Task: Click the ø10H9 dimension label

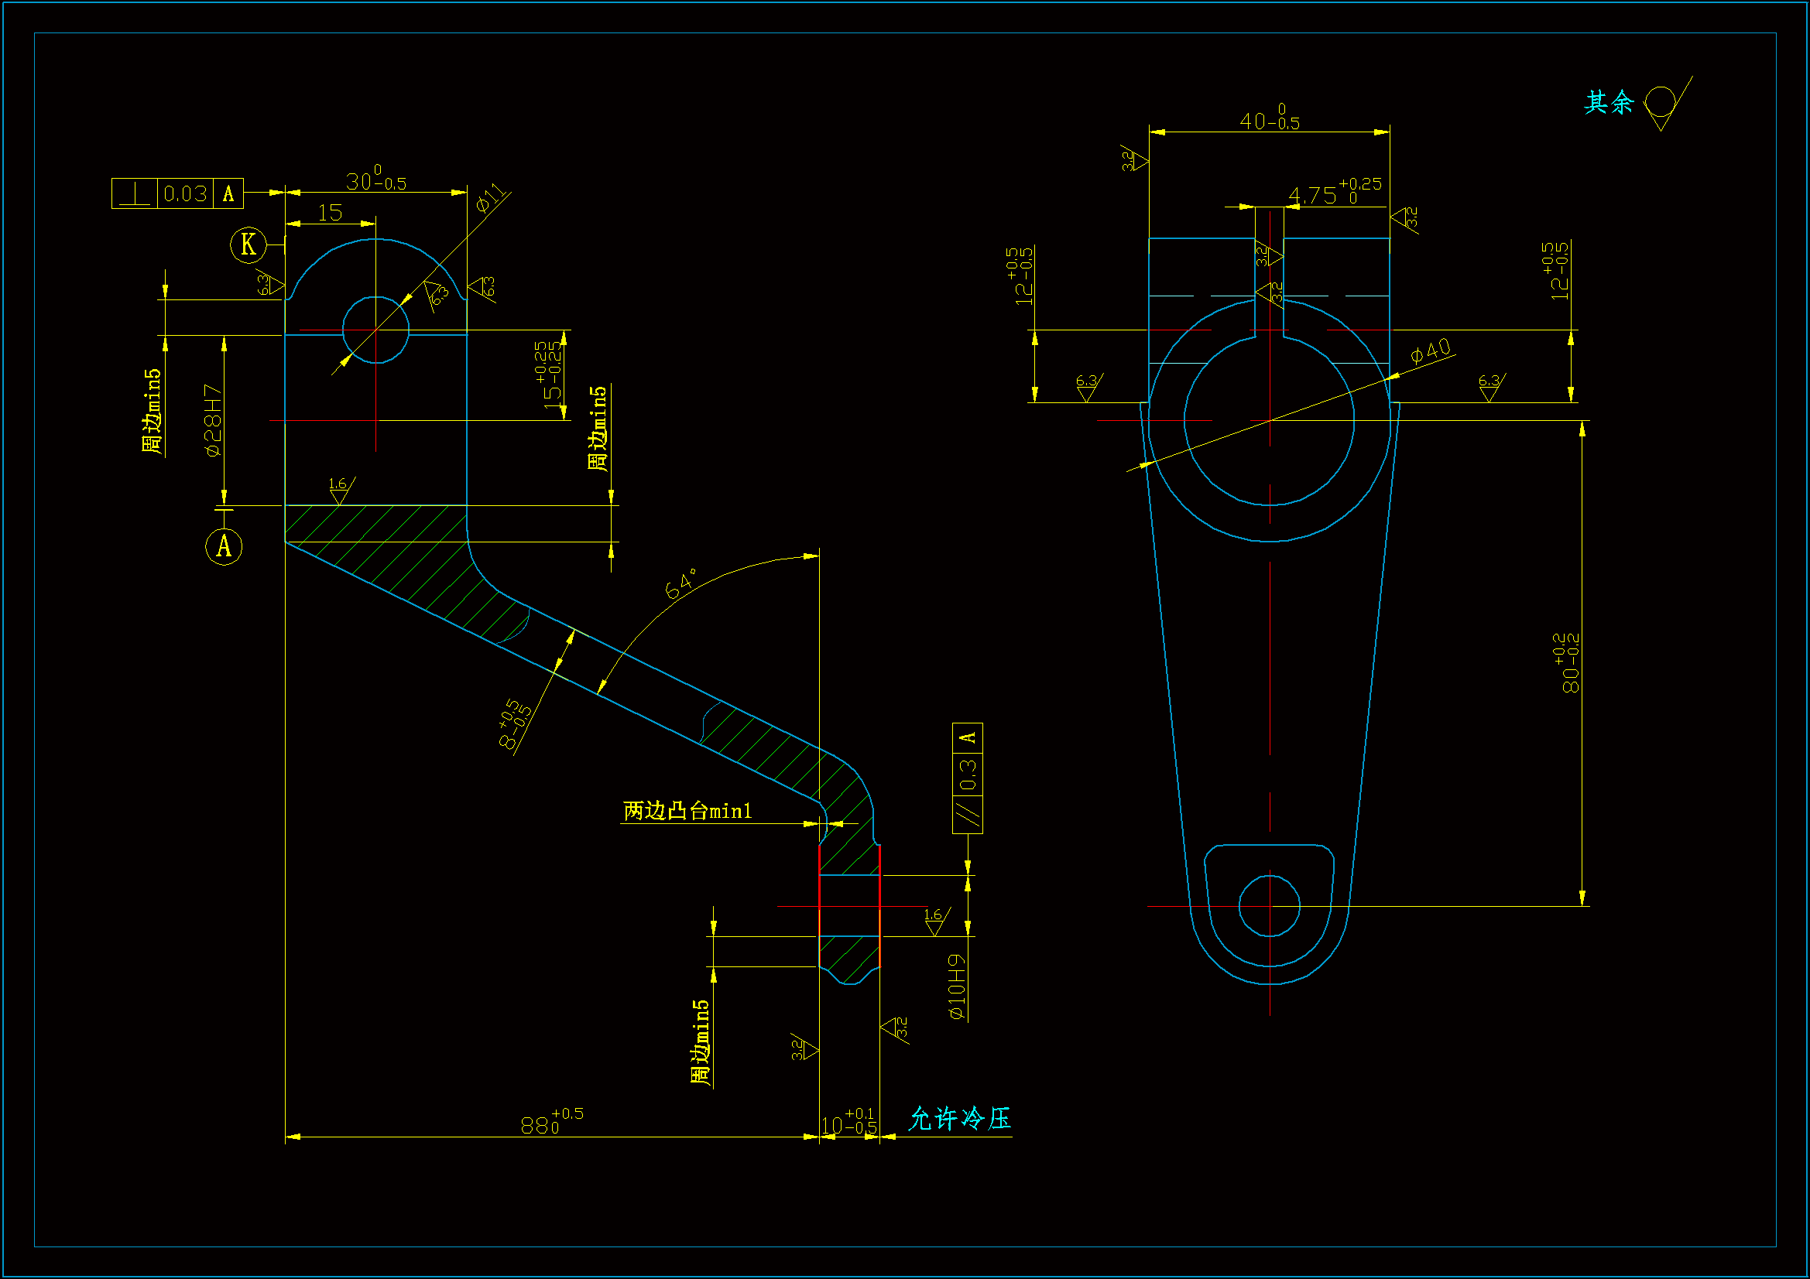Action: pos(957,987)
